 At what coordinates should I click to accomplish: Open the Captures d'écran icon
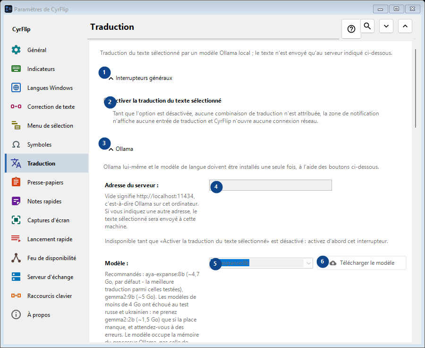(16, 220)
